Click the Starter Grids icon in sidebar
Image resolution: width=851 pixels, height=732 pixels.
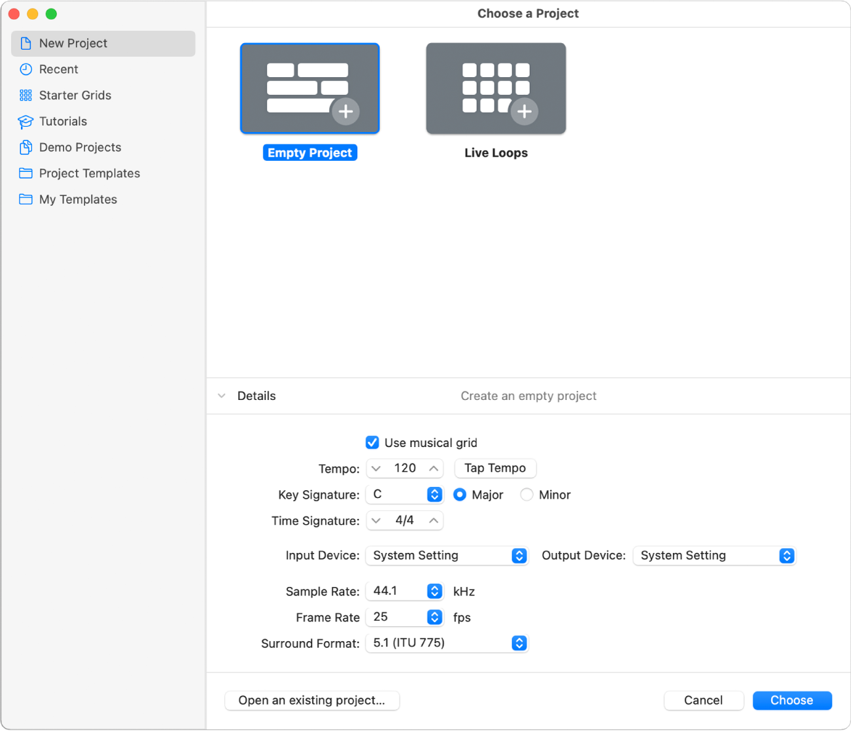(x=26, y=95)
